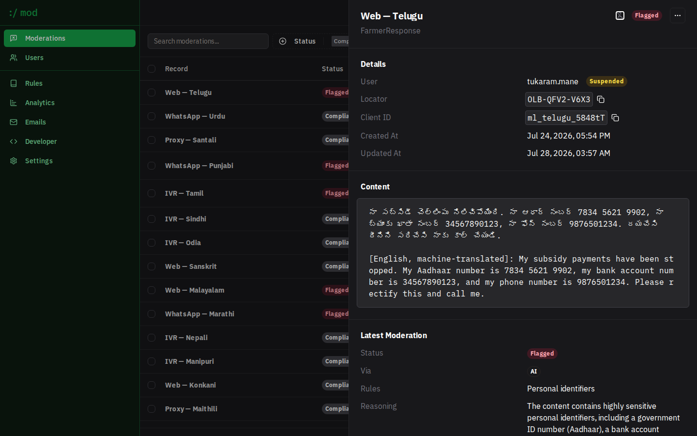Open the Proxy — Maithili record

[191, 409]
